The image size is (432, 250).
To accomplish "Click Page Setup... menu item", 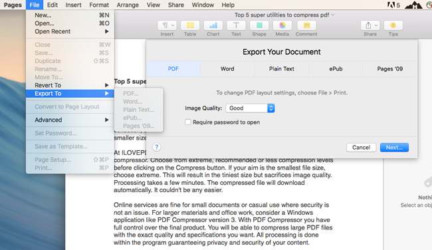I will pos(70,160).
